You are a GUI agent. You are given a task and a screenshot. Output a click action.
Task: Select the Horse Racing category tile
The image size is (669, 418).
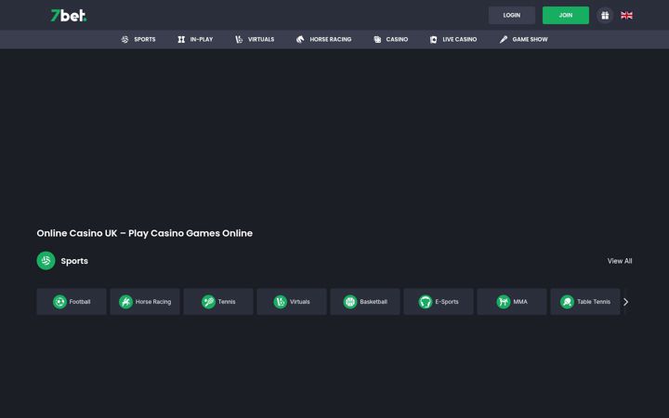tap(145, 302)
